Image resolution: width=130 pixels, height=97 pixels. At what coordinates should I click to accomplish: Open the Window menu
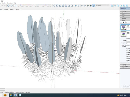click(x=4, y=3)
